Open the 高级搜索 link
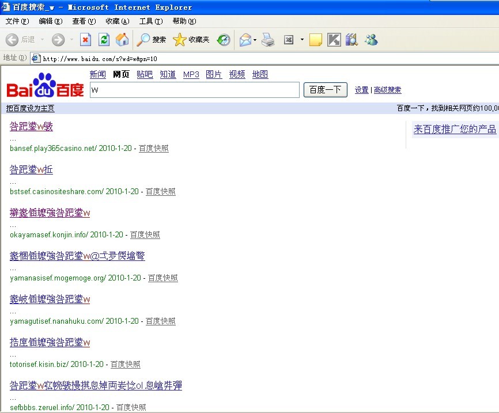Viewport: 499px width, 413px height. click(388, 90)
